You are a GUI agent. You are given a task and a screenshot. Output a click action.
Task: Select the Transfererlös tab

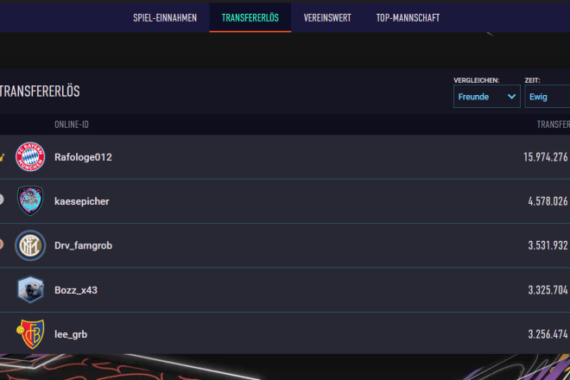click(x=250, y=17)
